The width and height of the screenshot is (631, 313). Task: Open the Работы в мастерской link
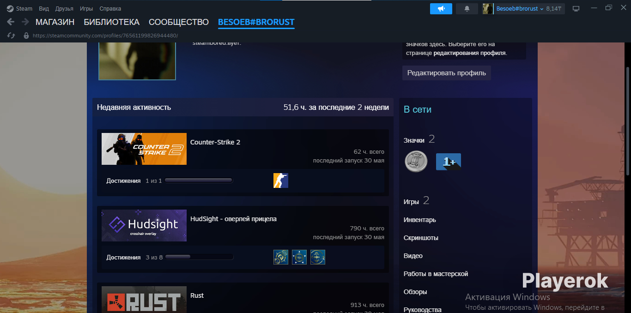[x=436, y=274]
